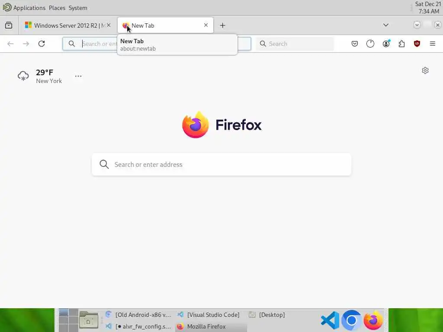Open the circular timer toolbar icon
Viewport: 443px width, 332px height.
click(x=370, y=44)
